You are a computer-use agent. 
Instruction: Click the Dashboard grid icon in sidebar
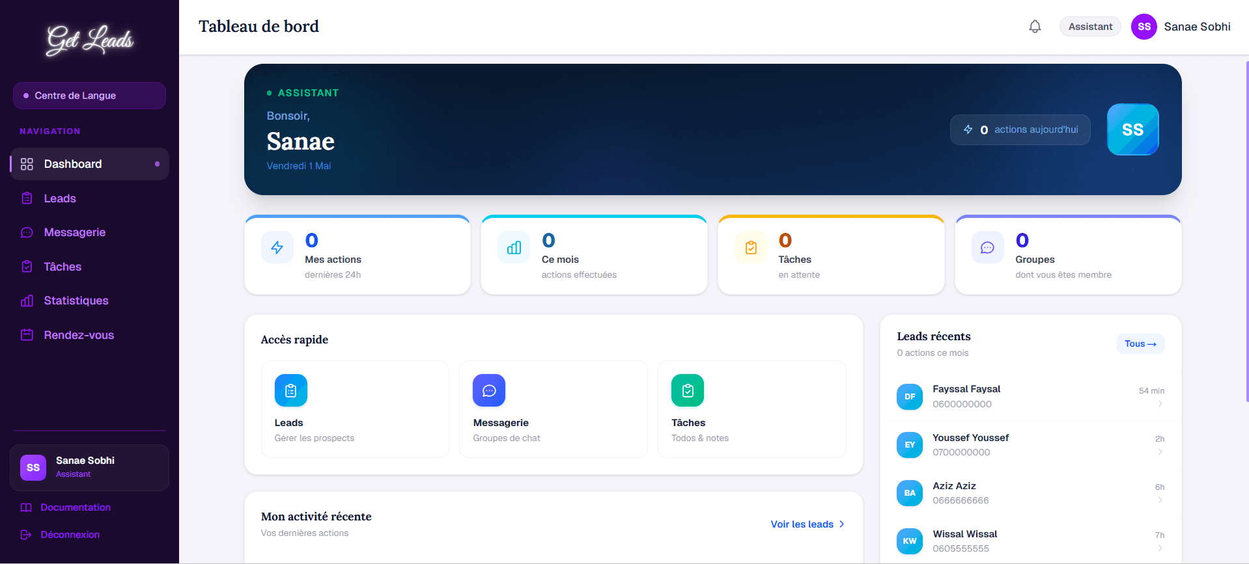[27, 164]
